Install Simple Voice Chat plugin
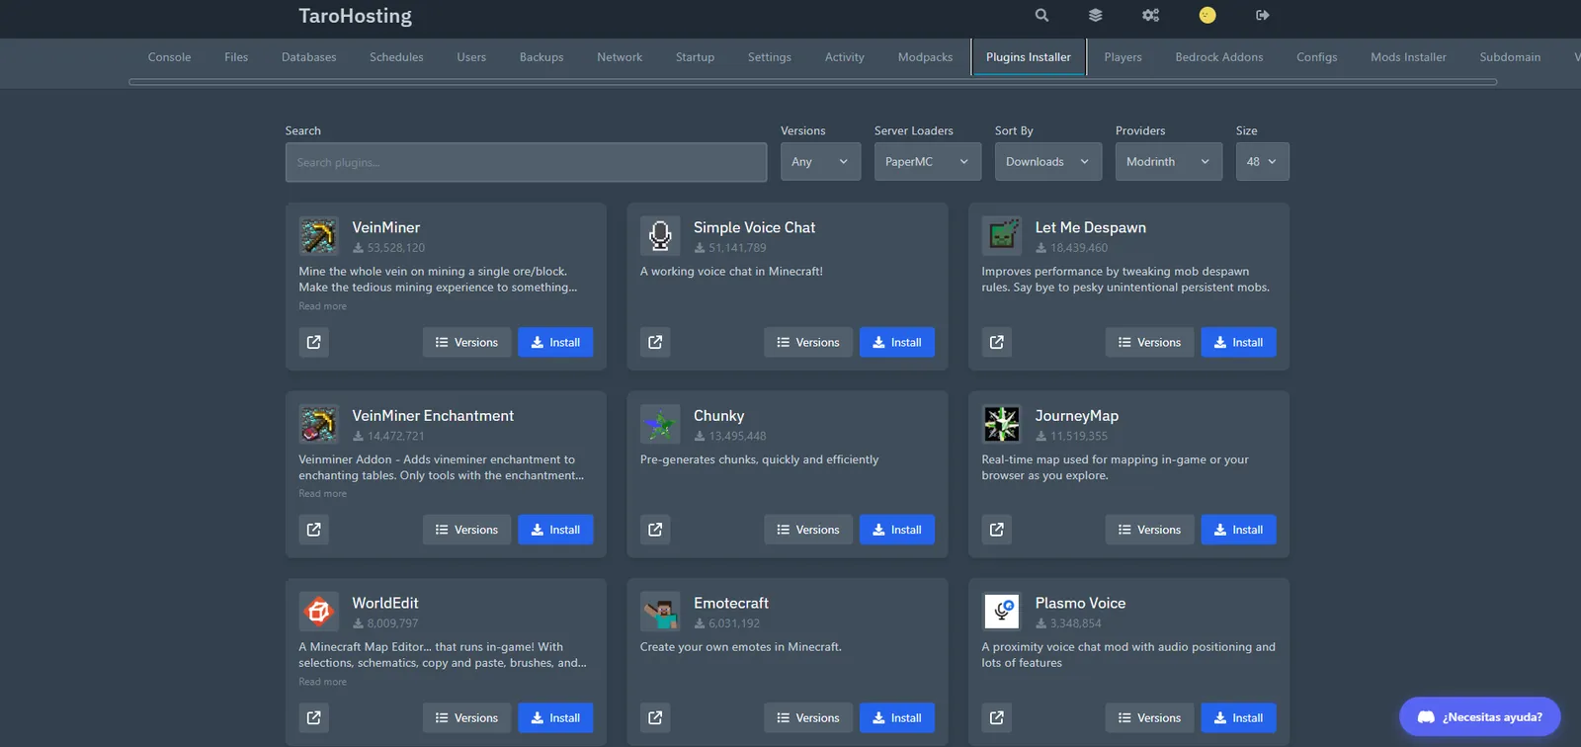Image resolution: width=1581 pixels, height=747 pixels. click(897, 342)
